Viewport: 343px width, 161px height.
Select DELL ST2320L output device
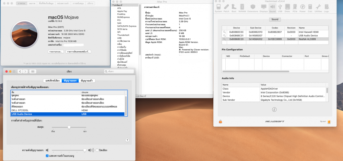(x=68, y=110)
